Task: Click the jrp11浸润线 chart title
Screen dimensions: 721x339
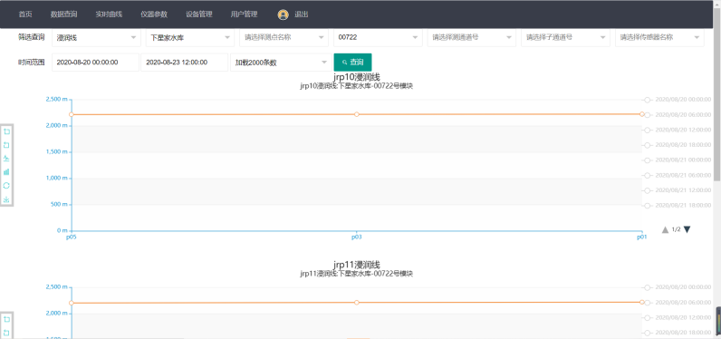Action: [356, 265]
